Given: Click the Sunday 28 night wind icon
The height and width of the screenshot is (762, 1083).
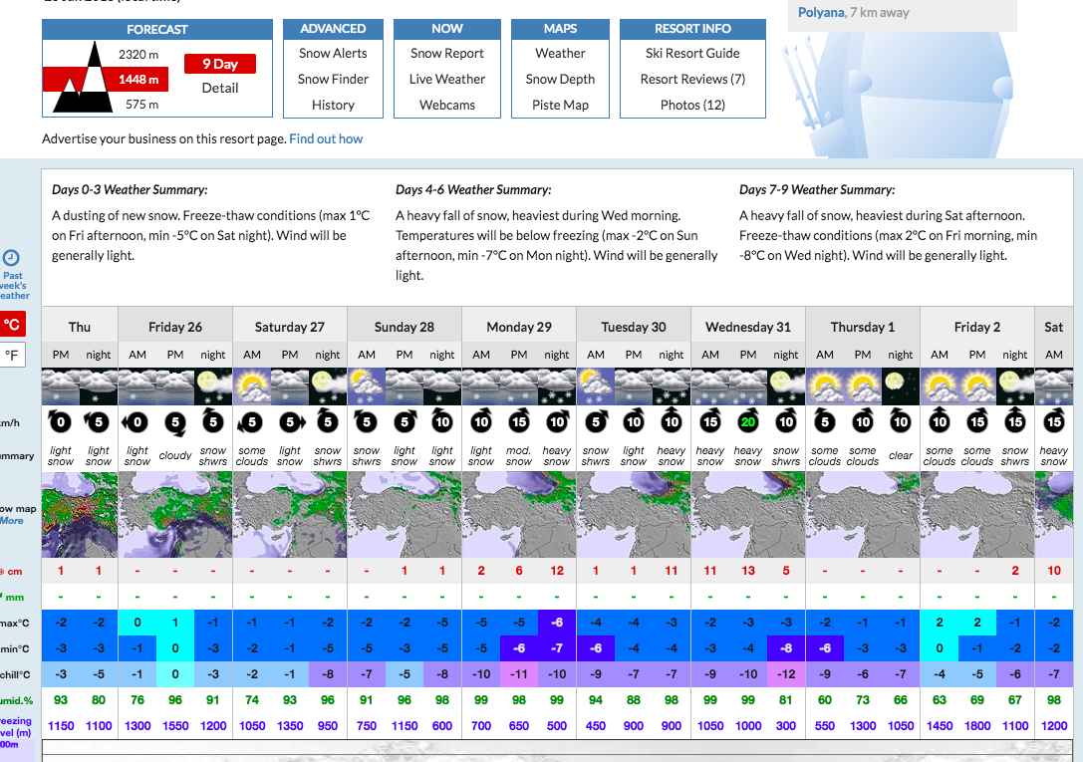Looking at the screenshot, I should [x=442, y=421].
